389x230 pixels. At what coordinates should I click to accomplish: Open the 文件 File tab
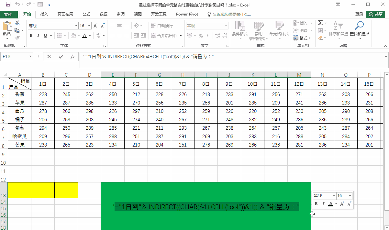pyautogui.click(x=8, y=14)
